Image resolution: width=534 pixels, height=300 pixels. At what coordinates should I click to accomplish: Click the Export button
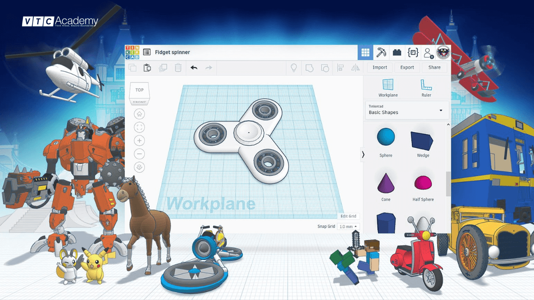click(x=407, y=67)
